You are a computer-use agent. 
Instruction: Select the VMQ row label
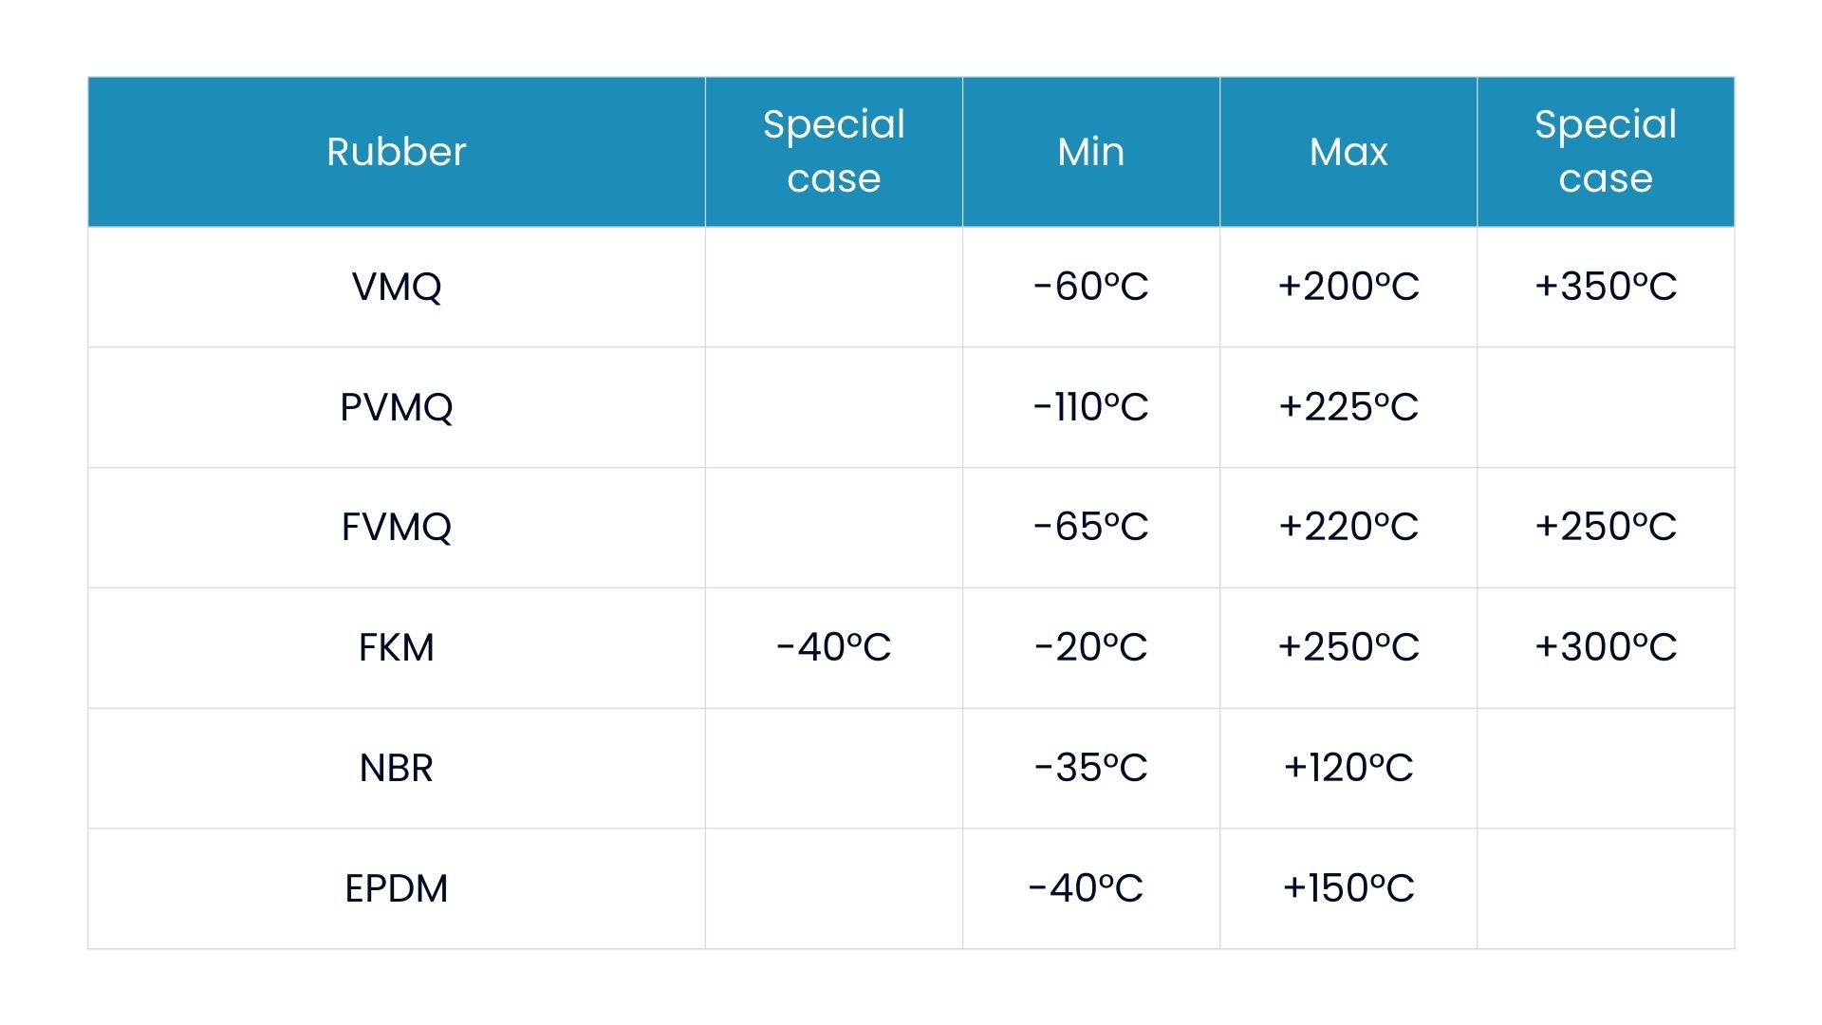[396, 287]
